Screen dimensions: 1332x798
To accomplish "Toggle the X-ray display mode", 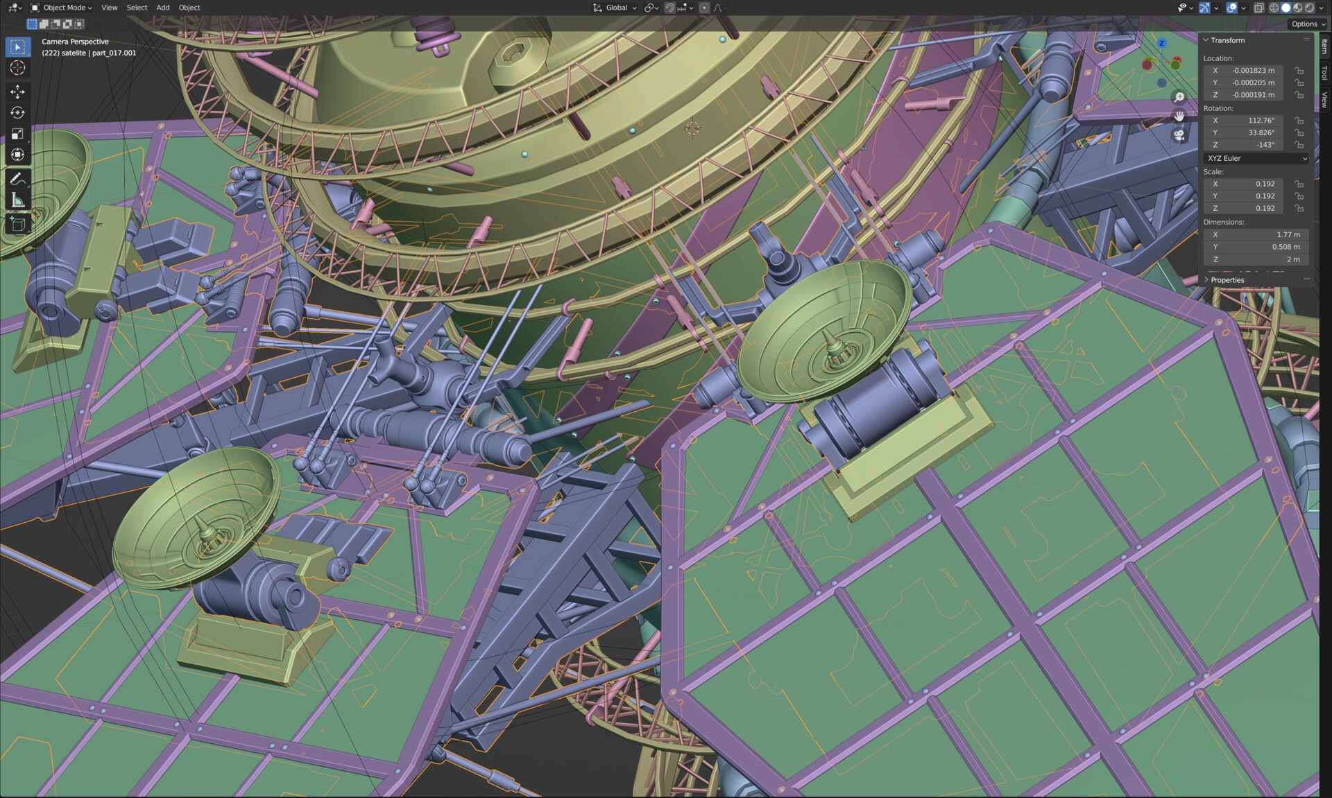I will click(x=1258, y=8).
